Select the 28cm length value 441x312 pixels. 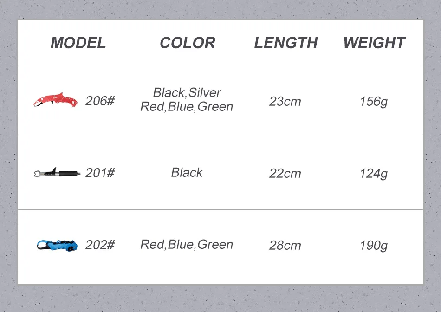coord(285,246)
